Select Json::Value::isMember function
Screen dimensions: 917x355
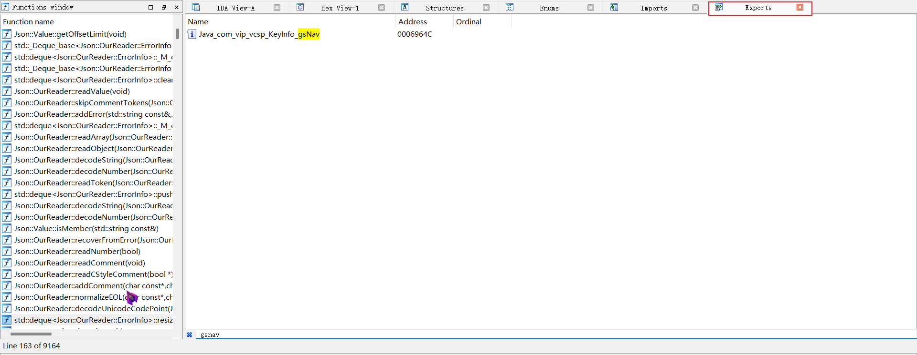(87, 229)
